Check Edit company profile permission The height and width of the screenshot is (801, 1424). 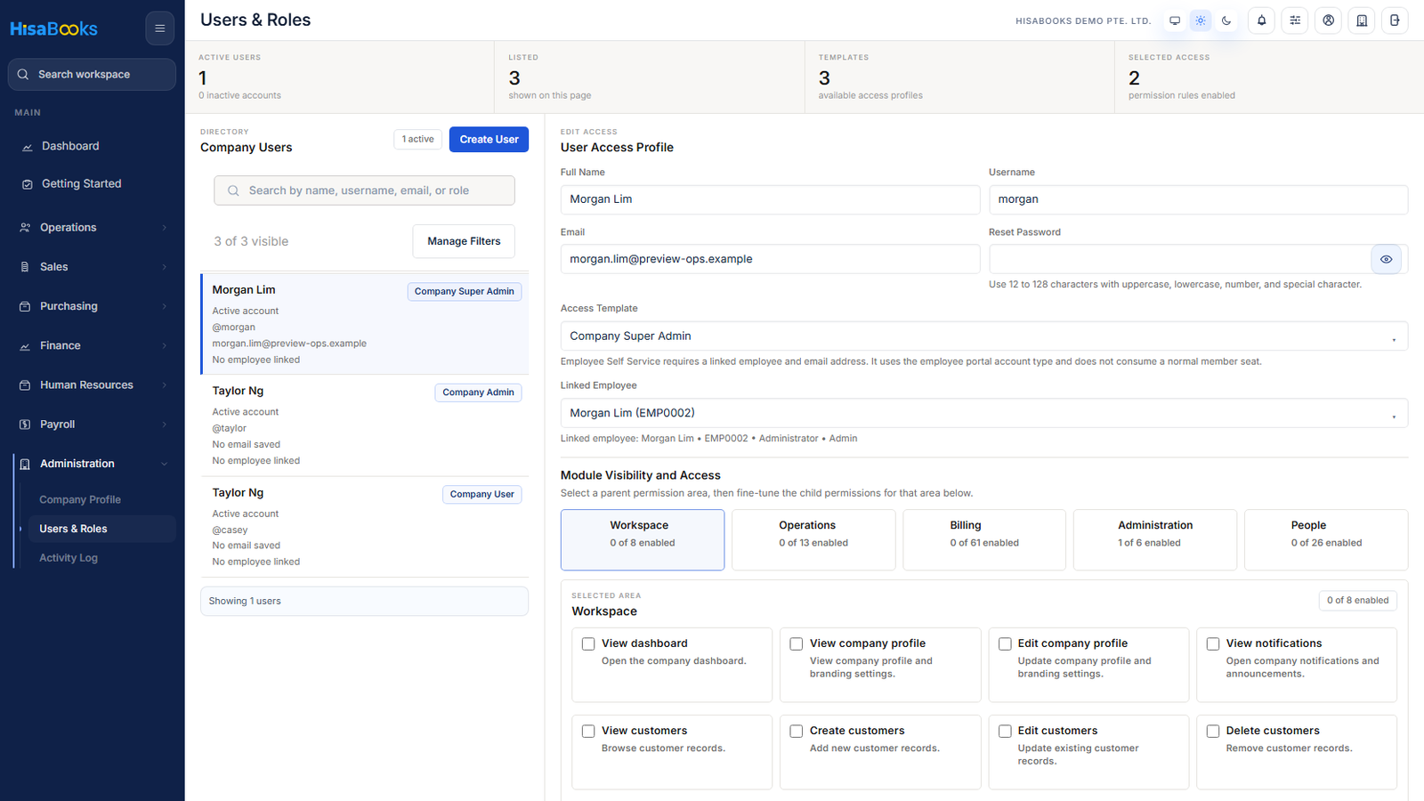(x=1005, y=643)
